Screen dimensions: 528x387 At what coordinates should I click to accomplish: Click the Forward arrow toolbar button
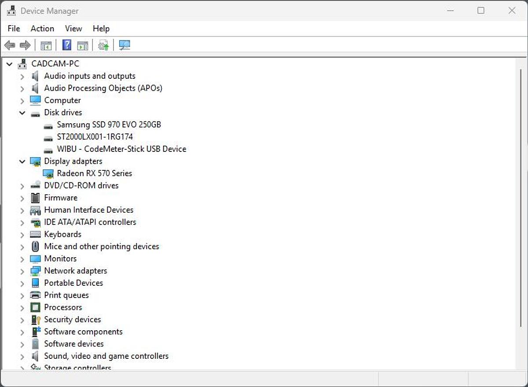pyautogui.click(x=25, y=45)
